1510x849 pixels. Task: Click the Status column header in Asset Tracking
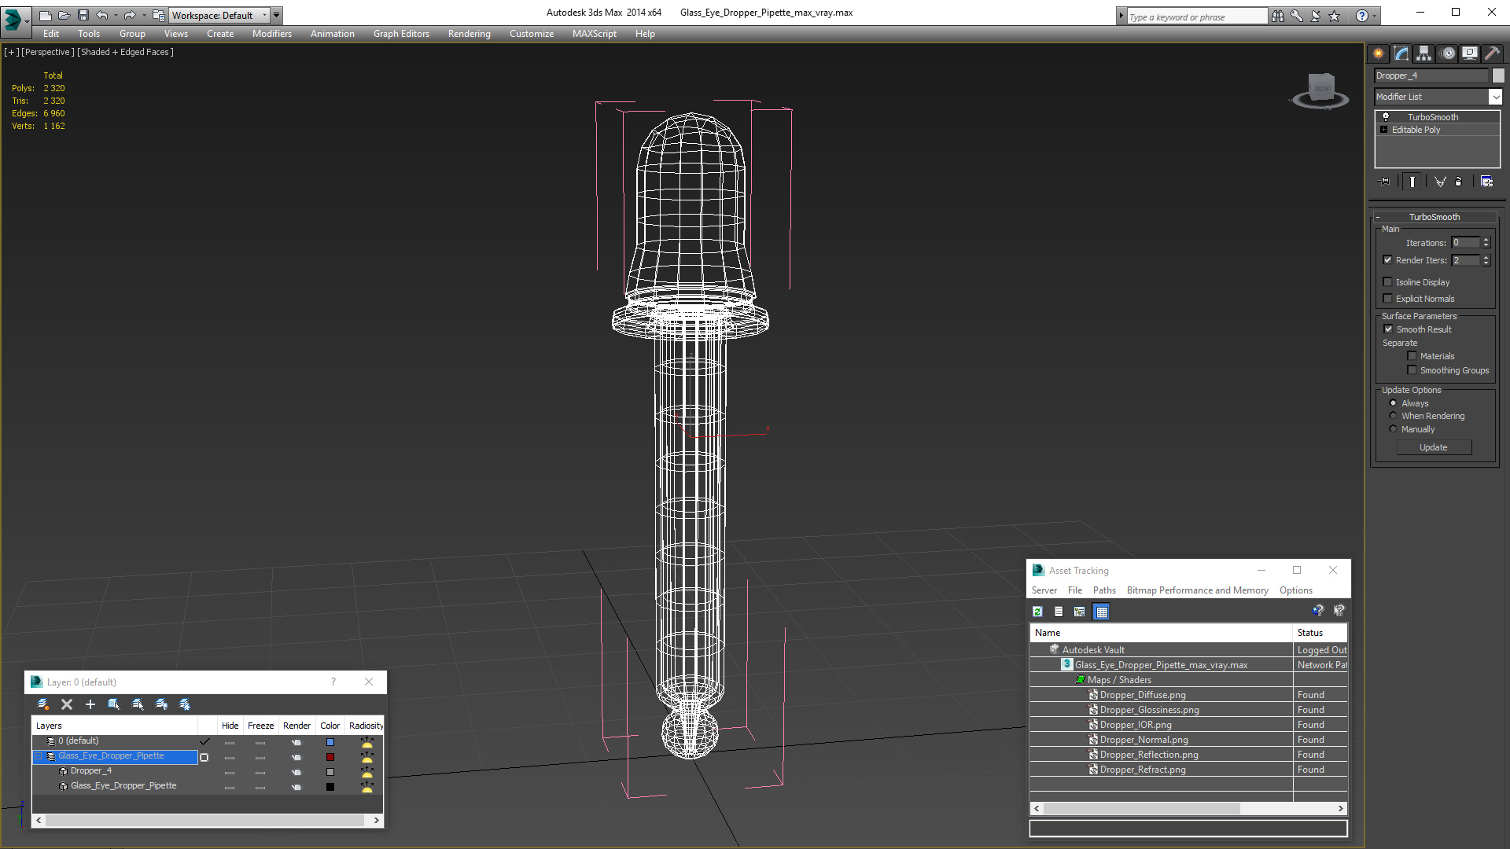coord(1320,633)
